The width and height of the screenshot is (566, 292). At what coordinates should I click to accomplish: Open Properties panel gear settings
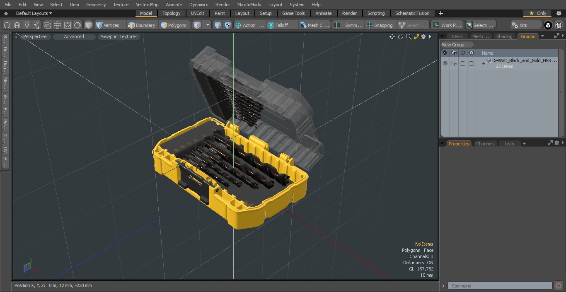(557, 143)
